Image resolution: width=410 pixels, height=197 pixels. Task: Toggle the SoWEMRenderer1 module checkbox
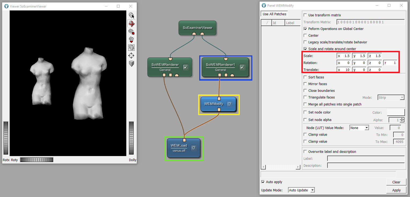pyautogui.click(x=242, y=67)
